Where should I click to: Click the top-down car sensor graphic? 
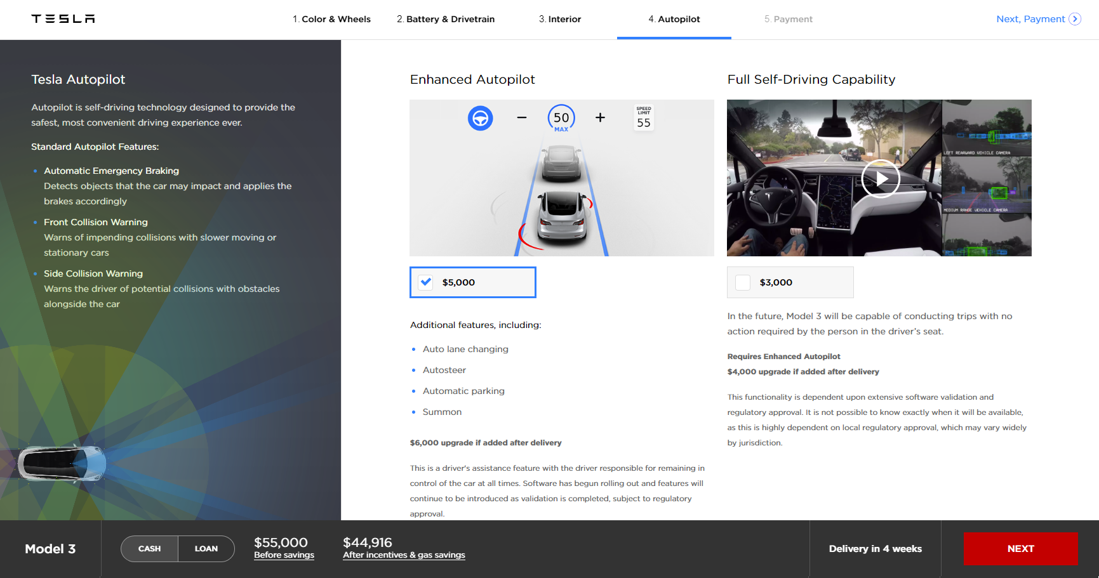click(62, 464)
